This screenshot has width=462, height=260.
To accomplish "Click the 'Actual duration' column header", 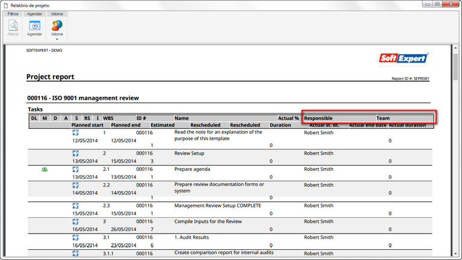I will pyautogui.click(x=407, y=125).
